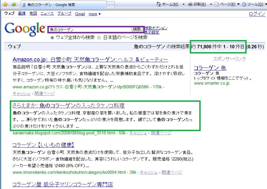Open the 画像 images link
The height and width of the screenshot is (189, 267).
(x=22, y=14)
